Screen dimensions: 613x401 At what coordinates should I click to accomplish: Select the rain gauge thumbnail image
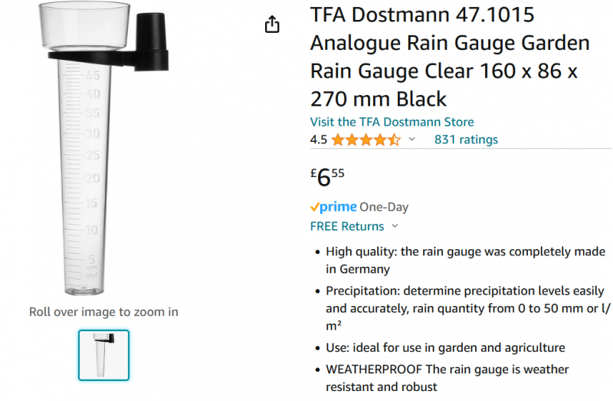[103, 355]
